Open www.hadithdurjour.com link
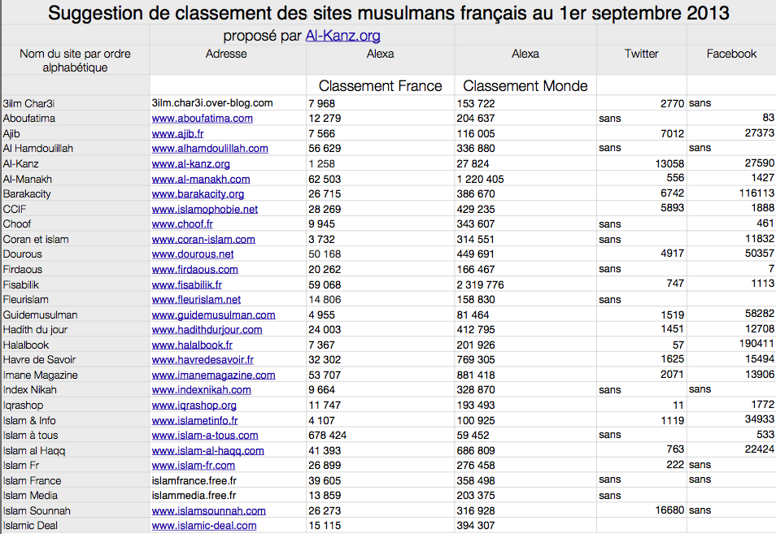 pyautogui.click(x=207, y=330)
